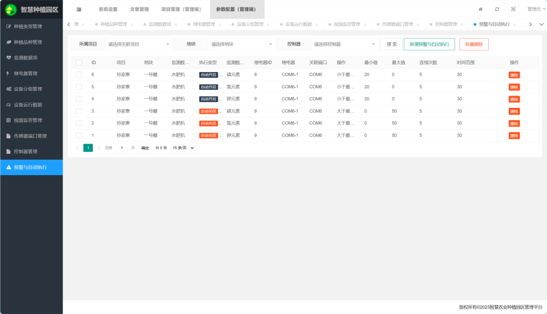
Task: Open the 地块 selection dropdown
Action: [241, 44]
